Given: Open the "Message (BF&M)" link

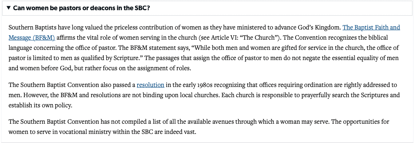Looking at the screenshot, I should [x=32, y=37].
